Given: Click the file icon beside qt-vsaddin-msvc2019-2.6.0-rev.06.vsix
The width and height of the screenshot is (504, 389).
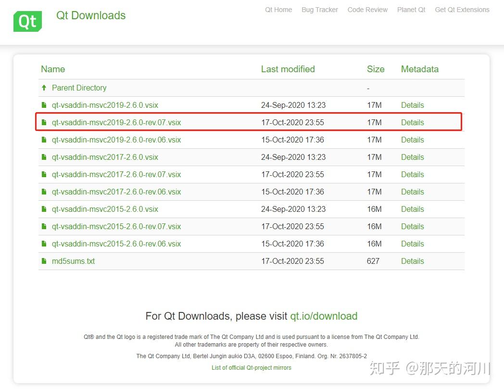Looking at the screenshot, I should pos(44,140).
